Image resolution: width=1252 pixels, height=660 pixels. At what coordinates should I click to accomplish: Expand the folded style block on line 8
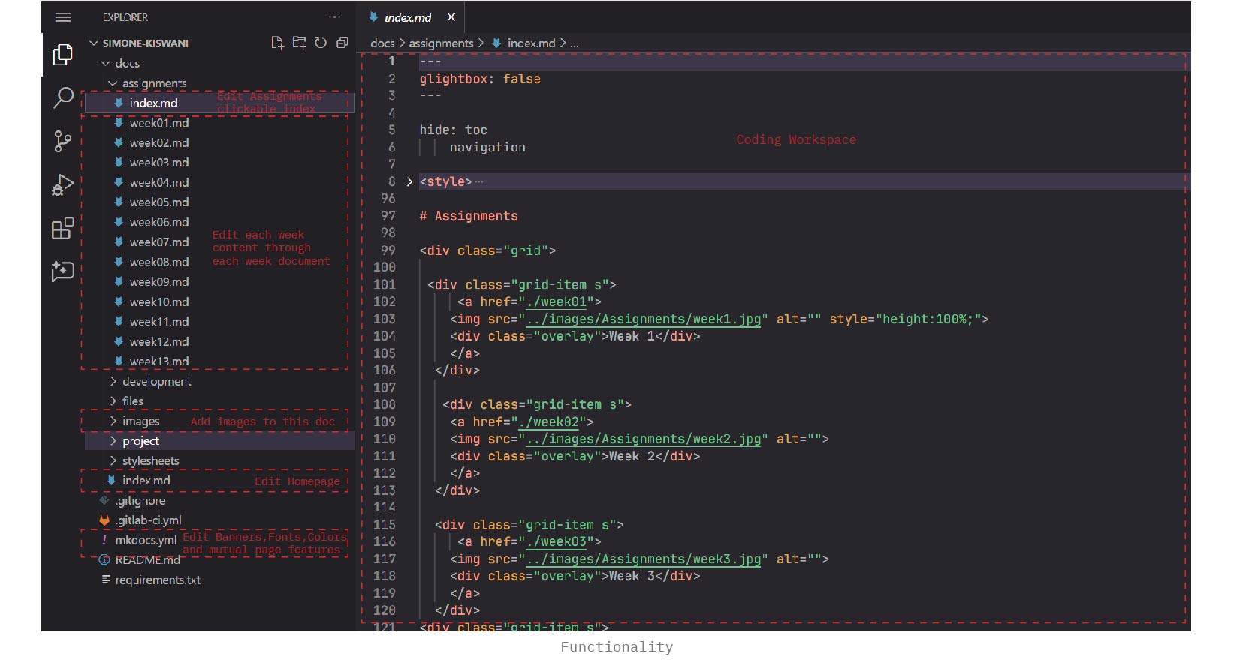[x=409, y=181]
